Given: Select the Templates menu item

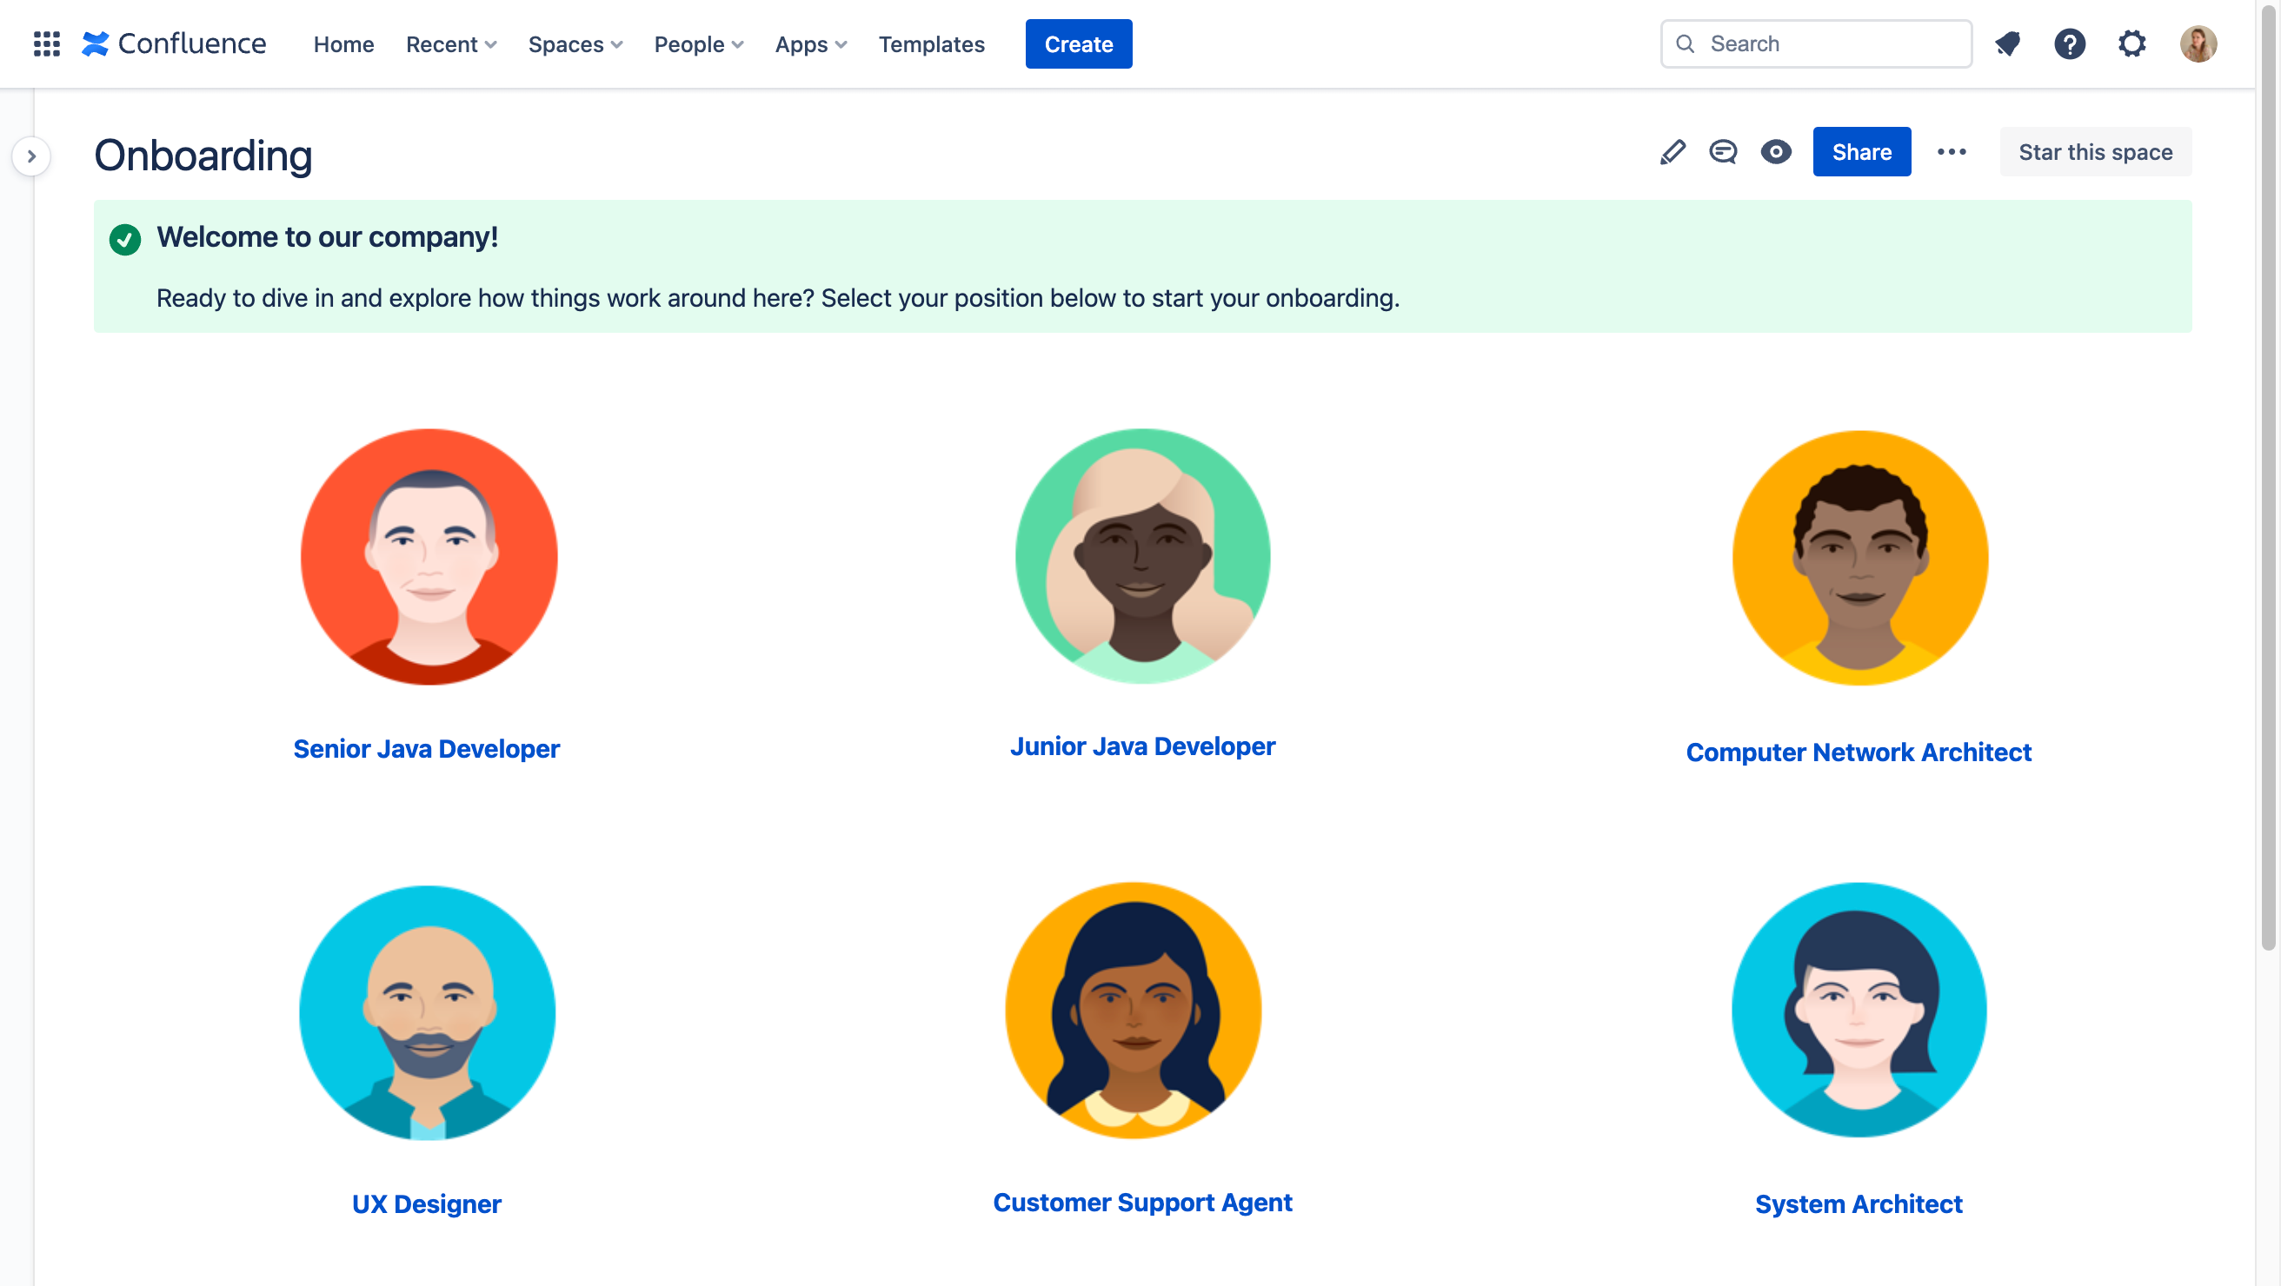Looking at the screenshot, I should pos(931,43).
